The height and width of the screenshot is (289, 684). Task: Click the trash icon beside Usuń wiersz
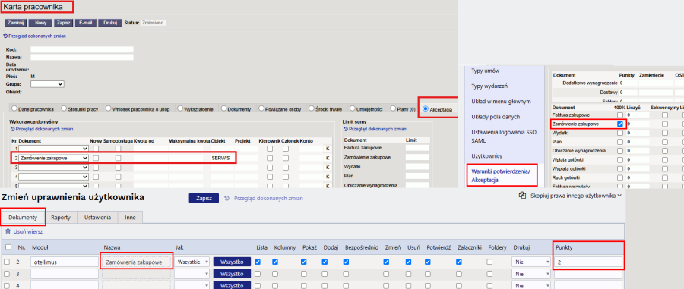click(8, 232)
